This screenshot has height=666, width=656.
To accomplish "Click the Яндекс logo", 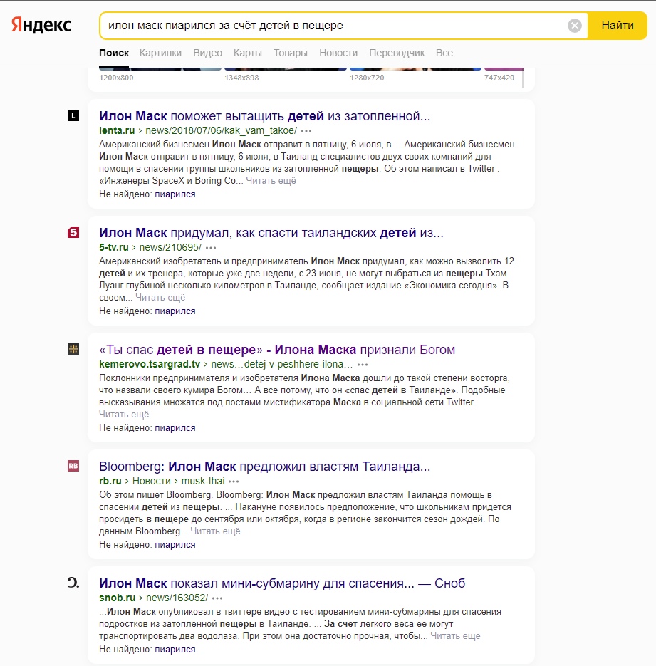I will tap(41, 25).
